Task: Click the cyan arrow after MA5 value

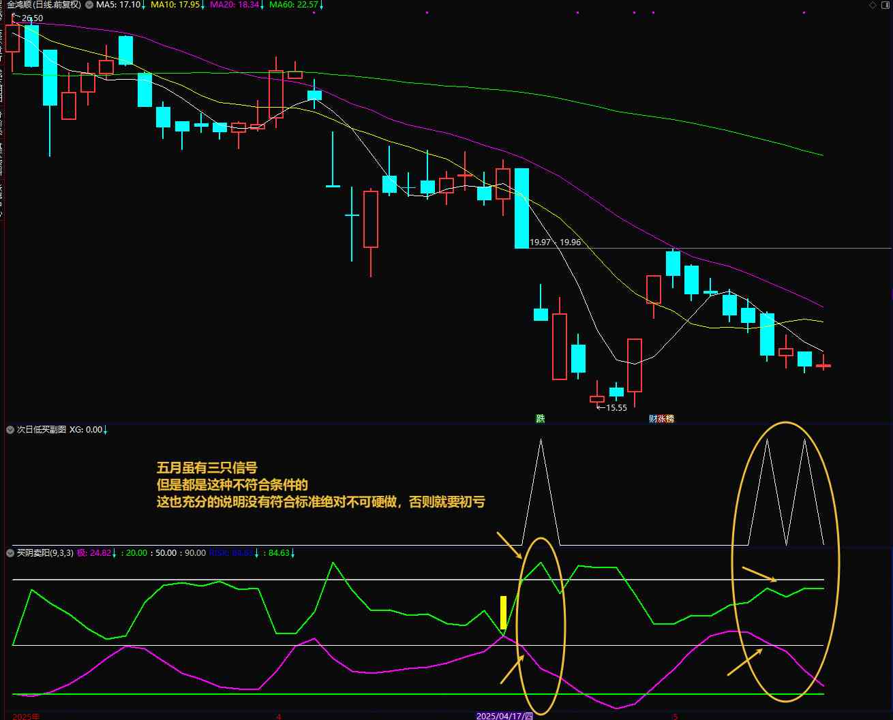Action: click(144, 5)
